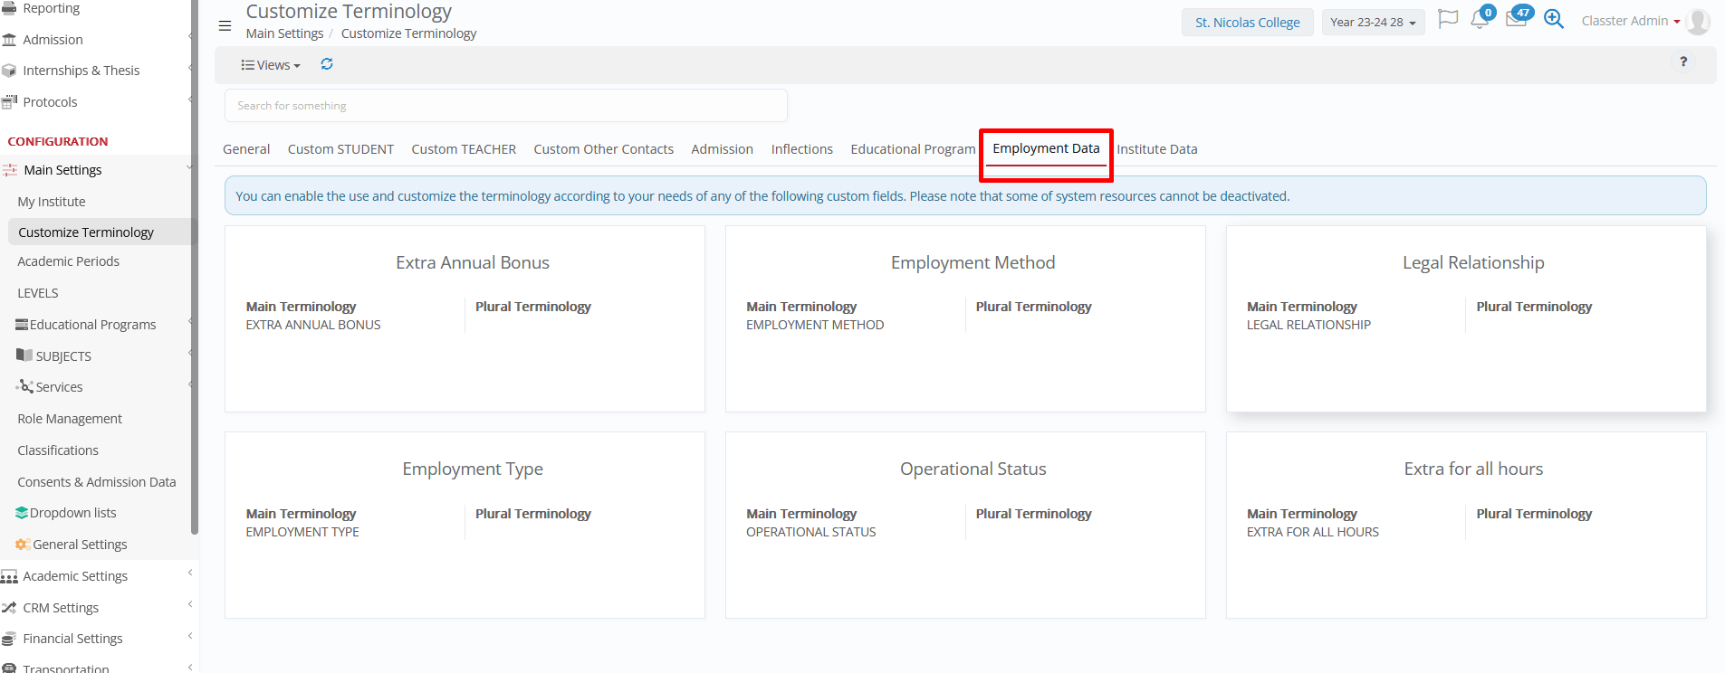Open the Views dropdown

(271, 65)
